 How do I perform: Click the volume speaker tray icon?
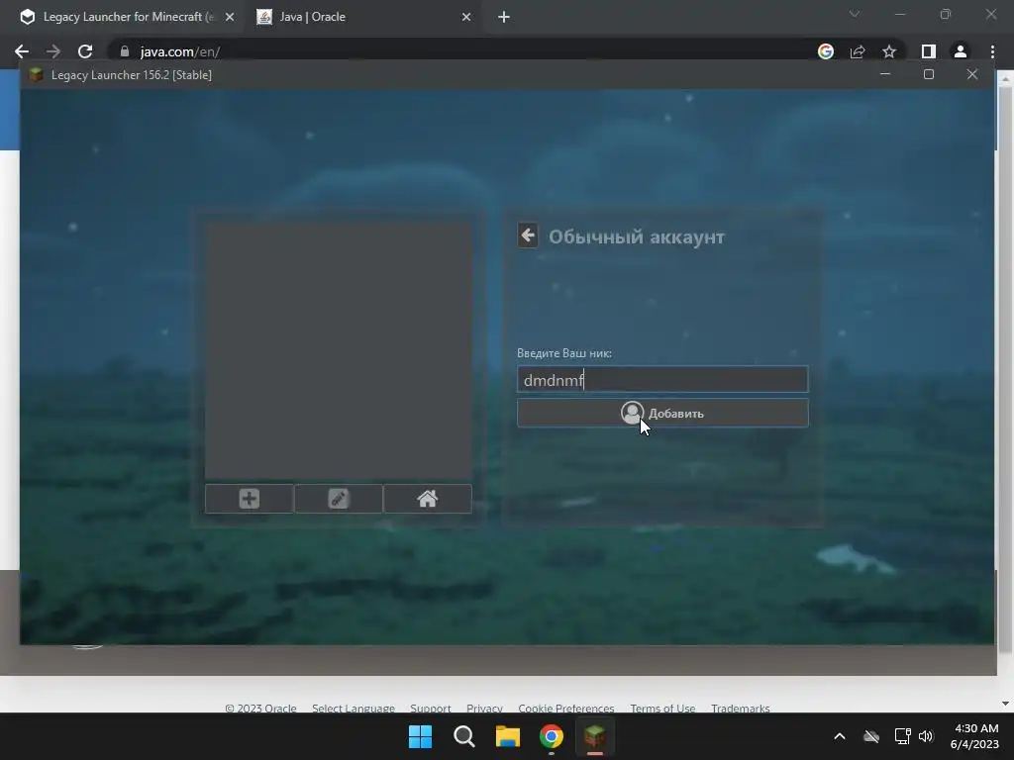(926, 736)
